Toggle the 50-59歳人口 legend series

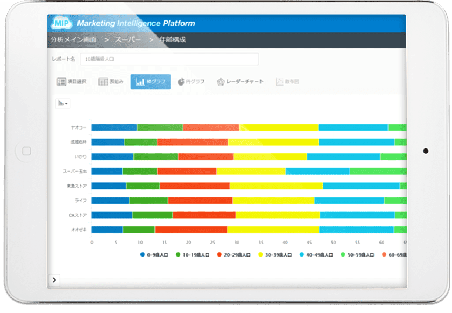pos(357,255)
